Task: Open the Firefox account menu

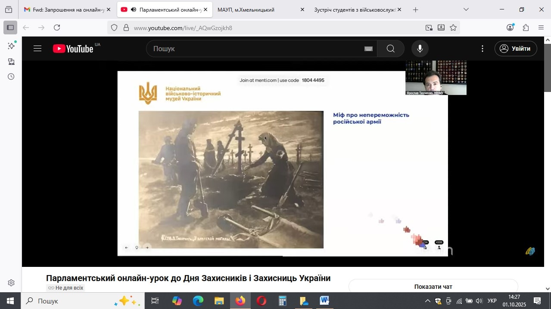Action: tap(511, 28)
